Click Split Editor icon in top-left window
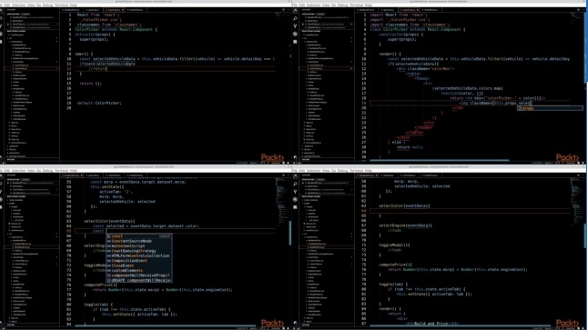 point(283,10)
